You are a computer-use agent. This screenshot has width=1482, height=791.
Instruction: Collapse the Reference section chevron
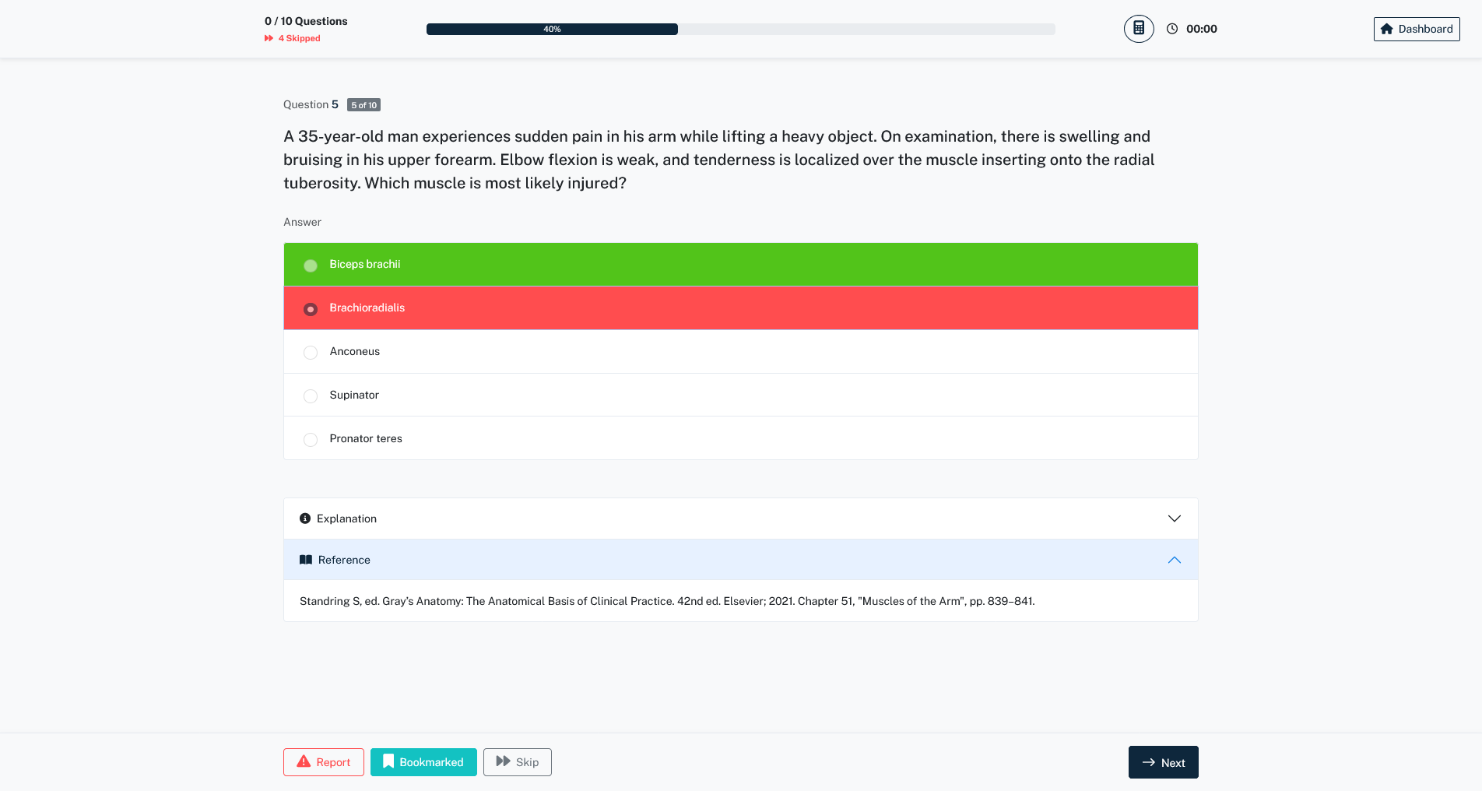pyautogui.click(x=1174, y=560)
